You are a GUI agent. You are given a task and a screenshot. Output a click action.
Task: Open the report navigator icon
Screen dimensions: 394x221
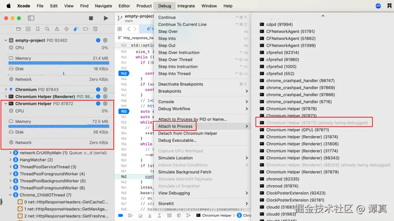(95, 29)
